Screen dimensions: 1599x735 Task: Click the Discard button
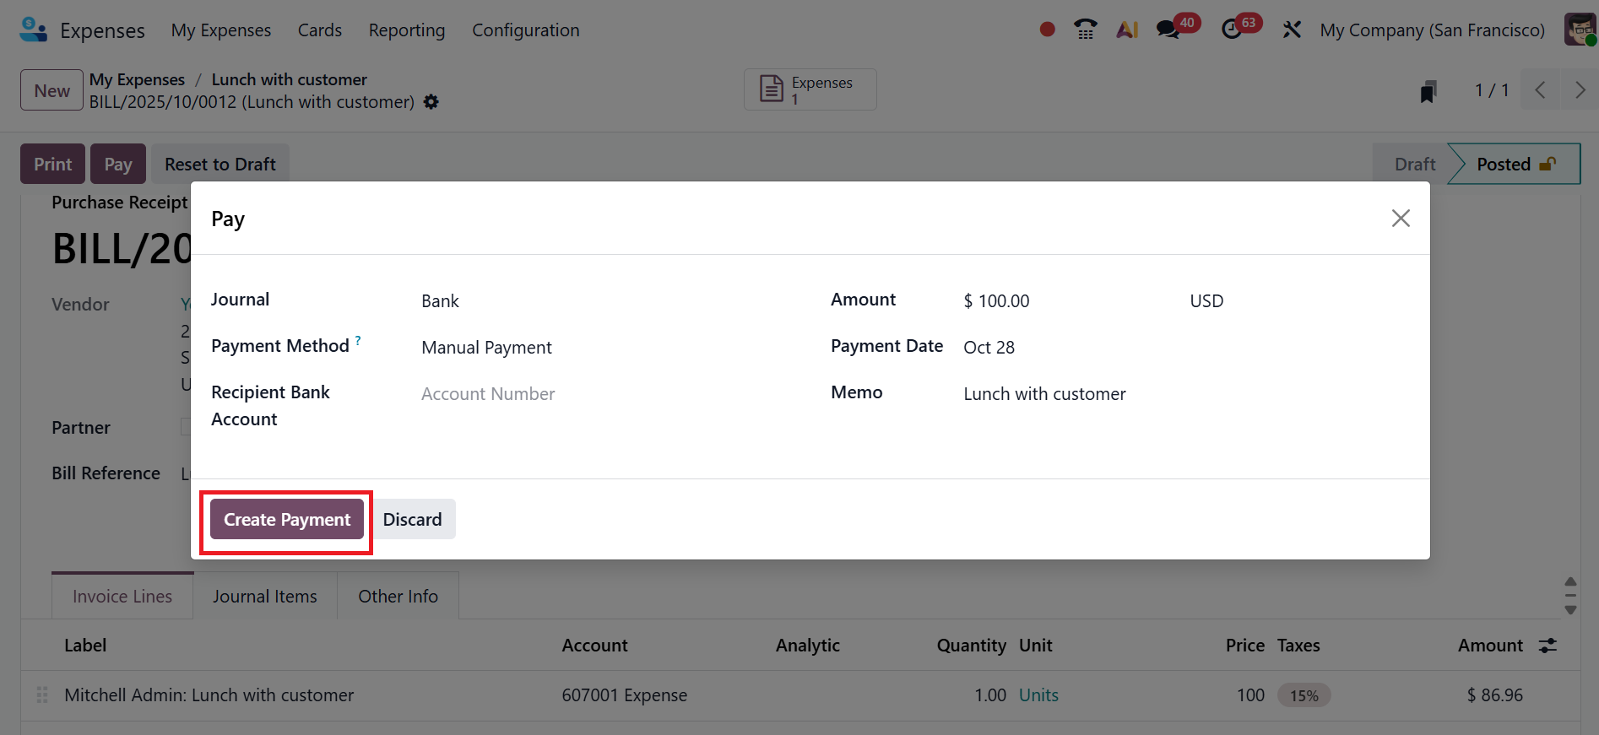point(412,520)
